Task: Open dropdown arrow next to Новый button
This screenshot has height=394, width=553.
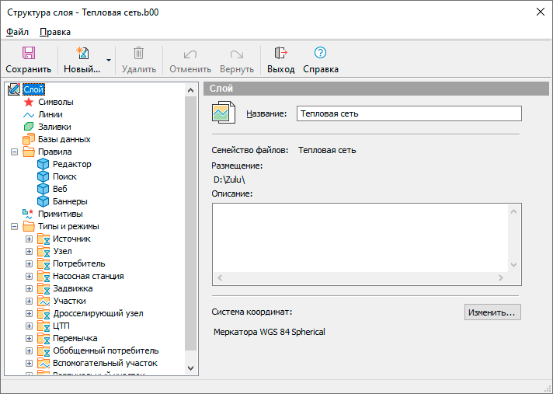Action: coord(109,60)
